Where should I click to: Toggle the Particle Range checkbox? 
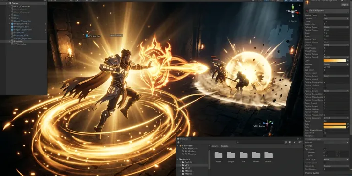325,54
